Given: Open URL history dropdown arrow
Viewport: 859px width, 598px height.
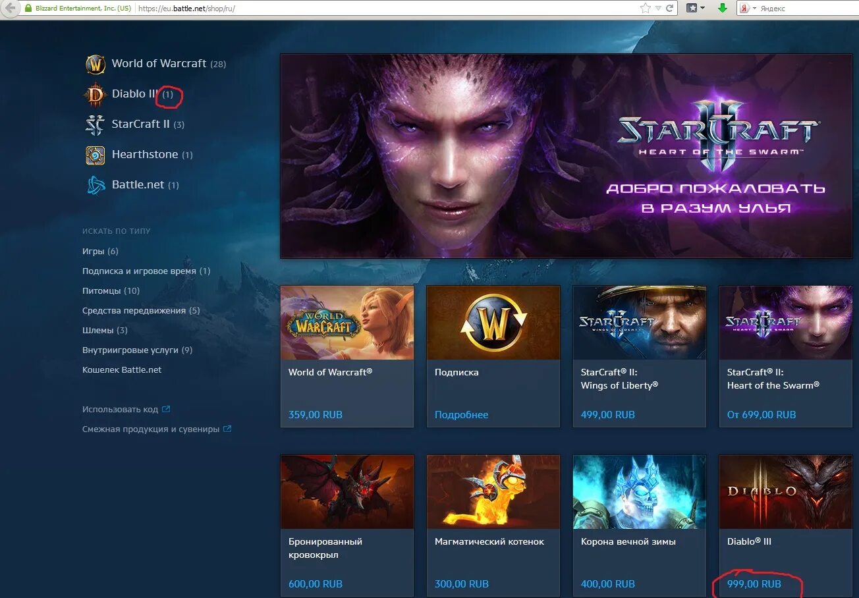Looking at the screenshot, I should pyautogui.click(x=659, y=9).
